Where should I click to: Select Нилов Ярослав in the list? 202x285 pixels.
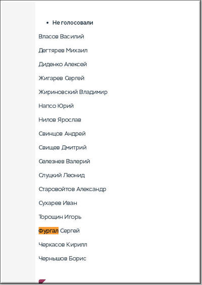60,120
